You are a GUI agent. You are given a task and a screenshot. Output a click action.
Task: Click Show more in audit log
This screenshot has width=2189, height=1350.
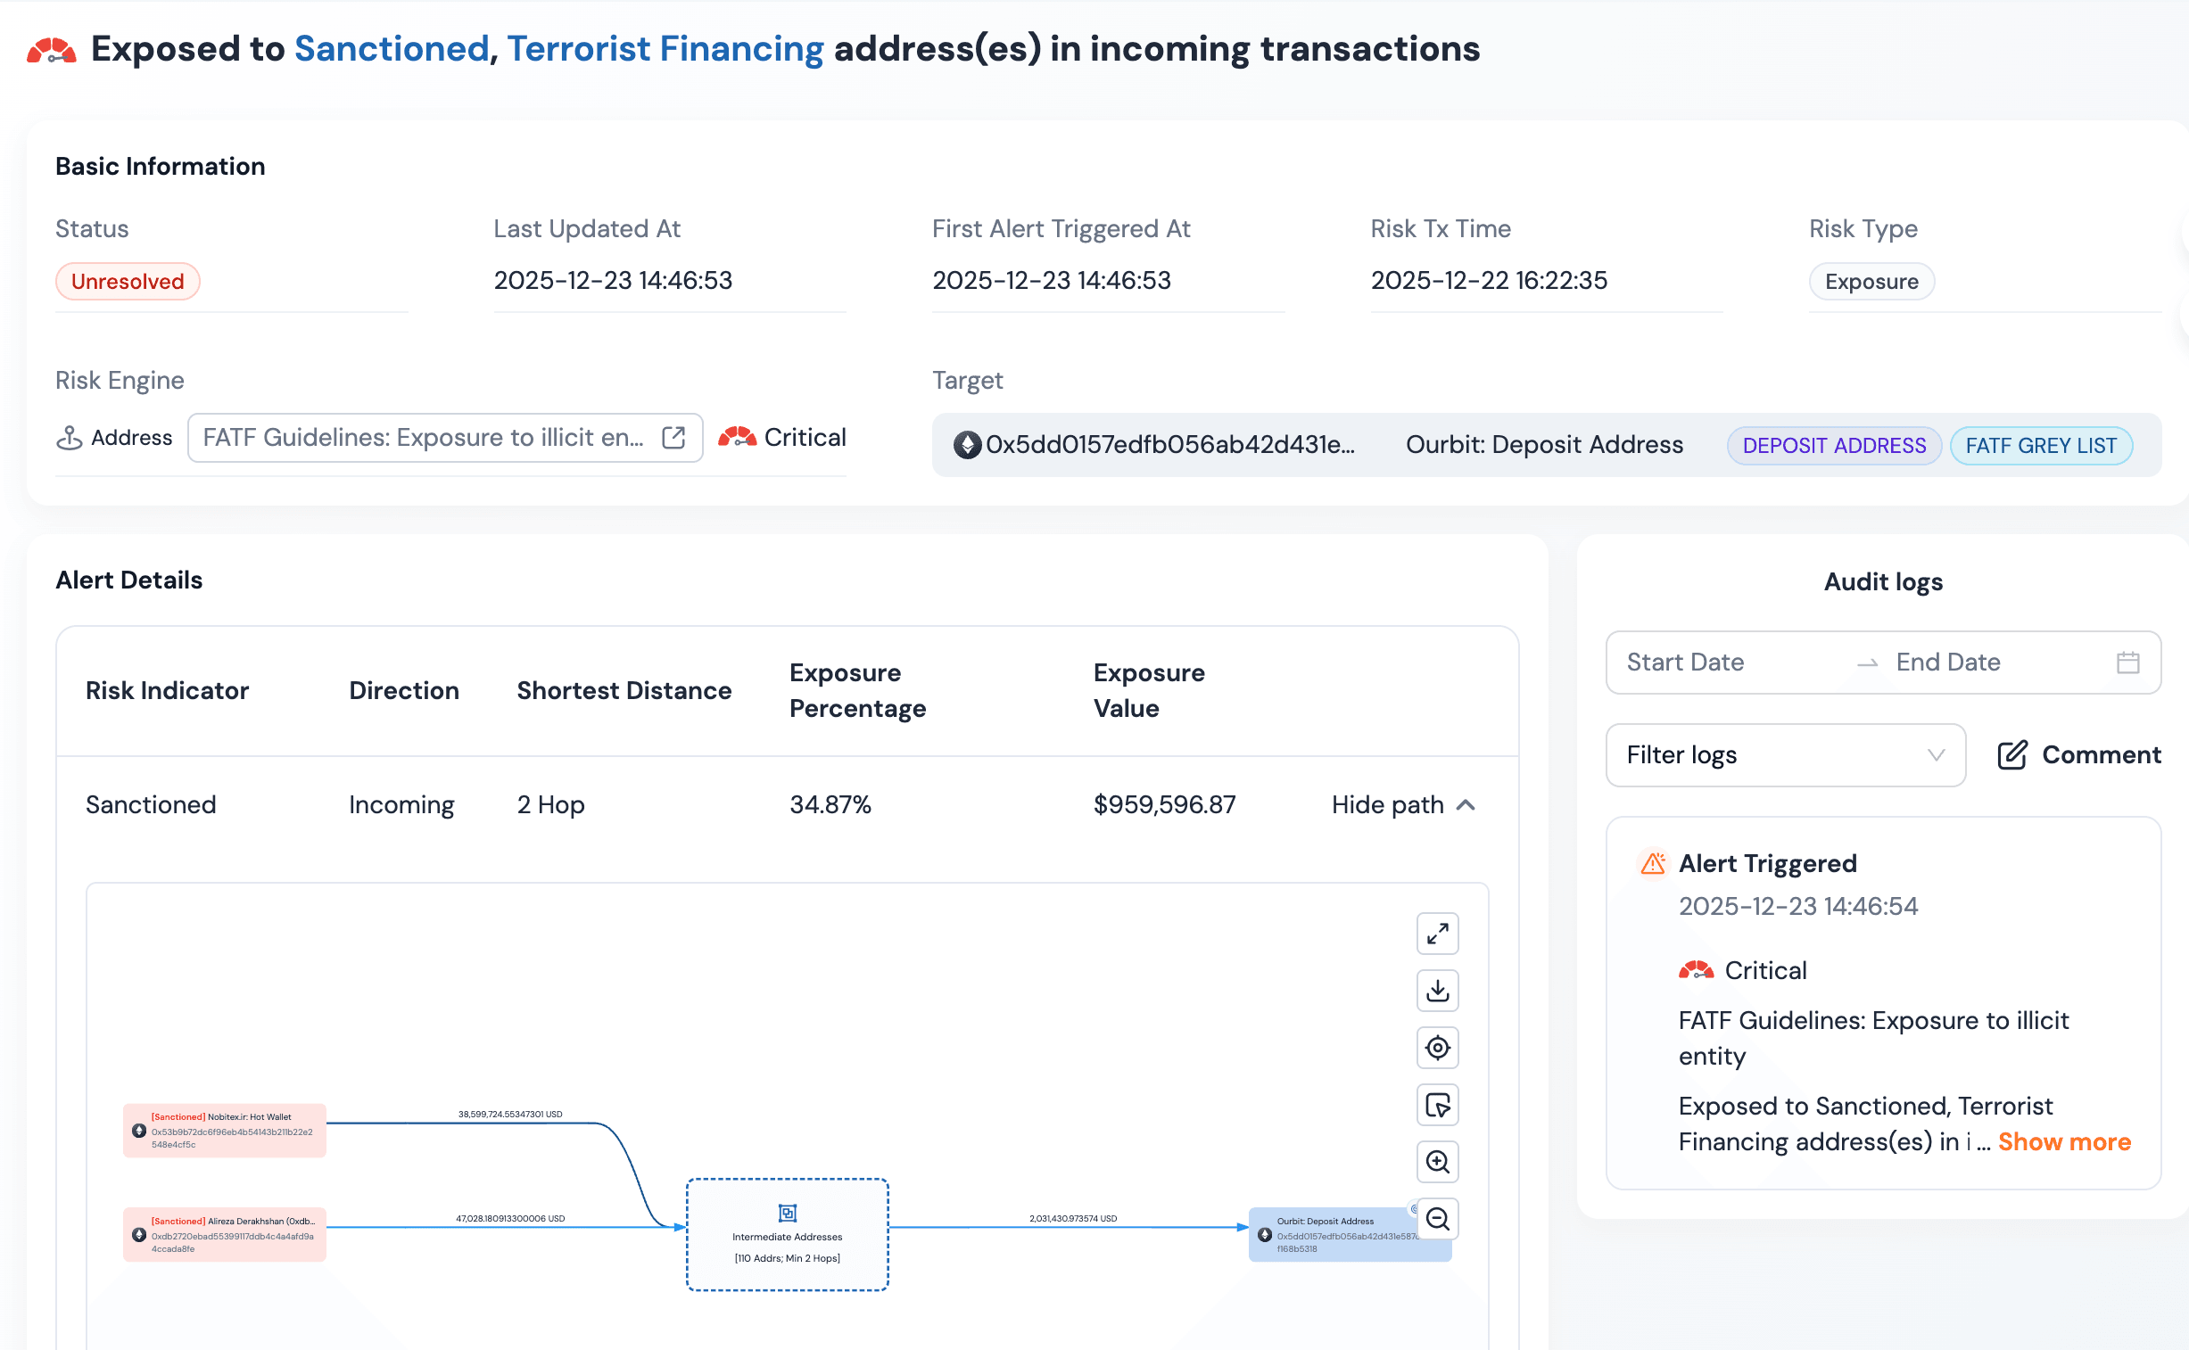[2063, 1142]
